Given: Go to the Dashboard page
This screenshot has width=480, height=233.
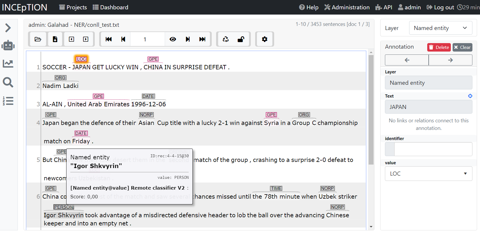Looking at the screenshot, I should pos(111,7).
